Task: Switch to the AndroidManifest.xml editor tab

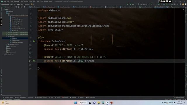Action: (146, 7)
